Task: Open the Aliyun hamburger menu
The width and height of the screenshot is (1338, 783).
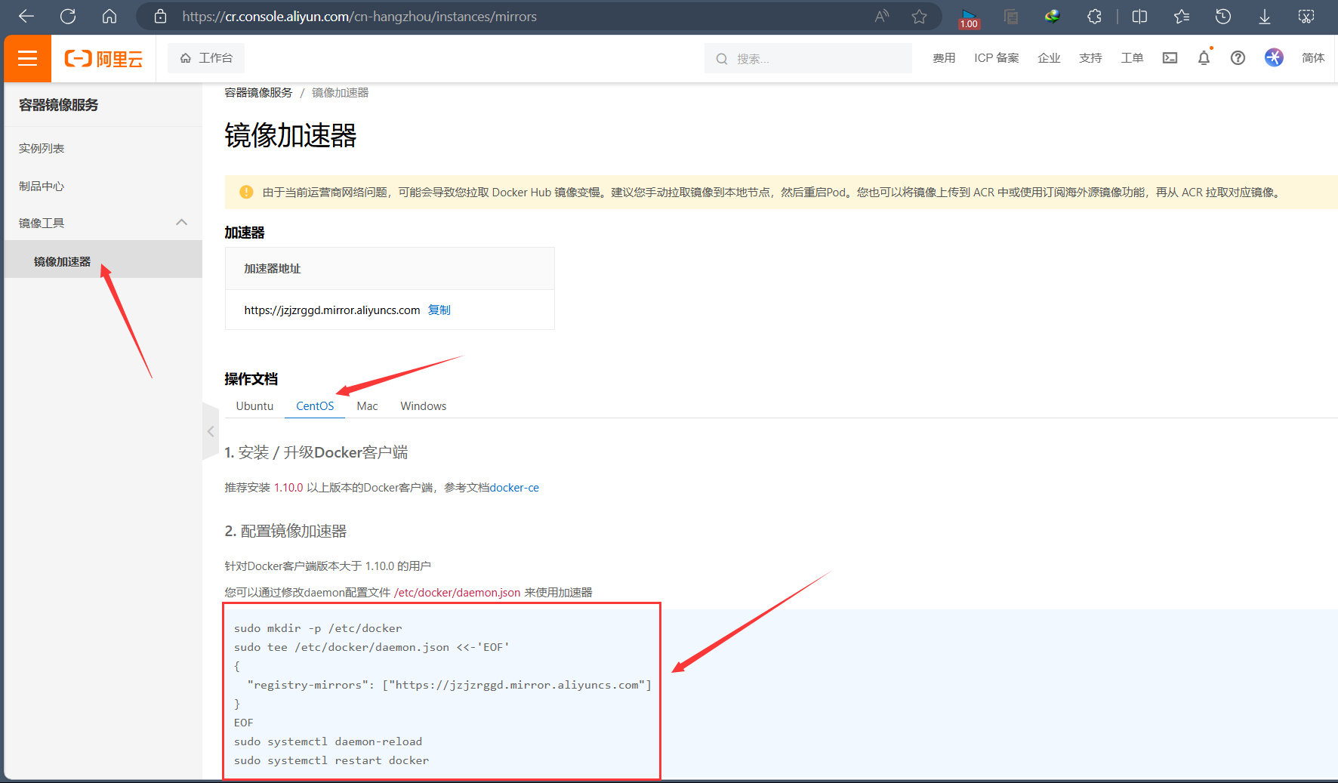Action: [x=28, y=58]
